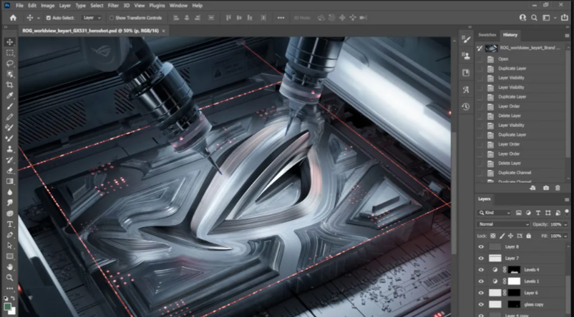Select the Path Selection tool

[9, 246]
